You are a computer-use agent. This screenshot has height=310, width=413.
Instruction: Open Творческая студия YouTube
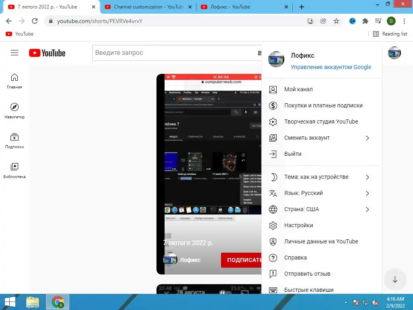[321, 121]
